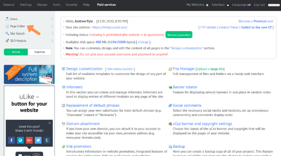Expand the Page Editor submenu arrow
281x156 pixels.
[52, 26]
